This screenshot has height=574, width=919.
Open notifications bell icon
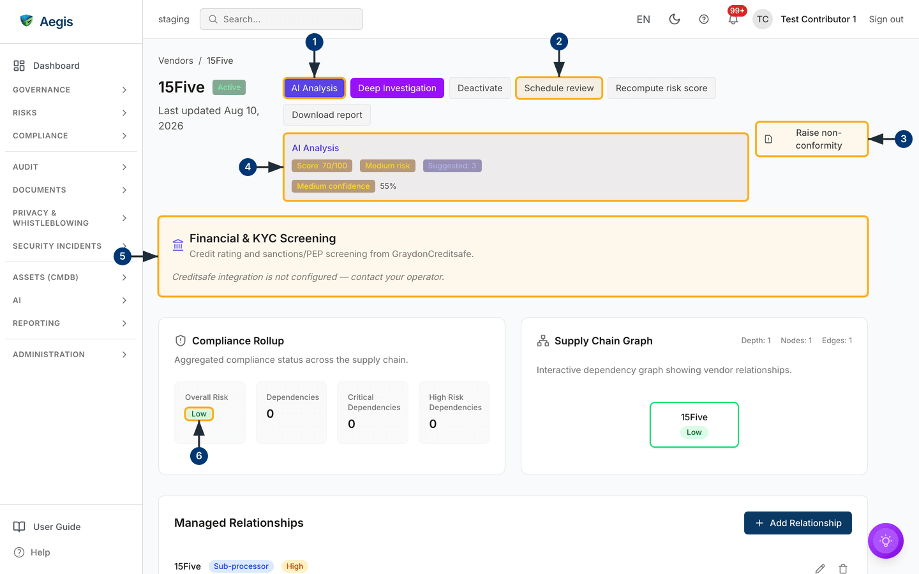[x=733, y=20]
